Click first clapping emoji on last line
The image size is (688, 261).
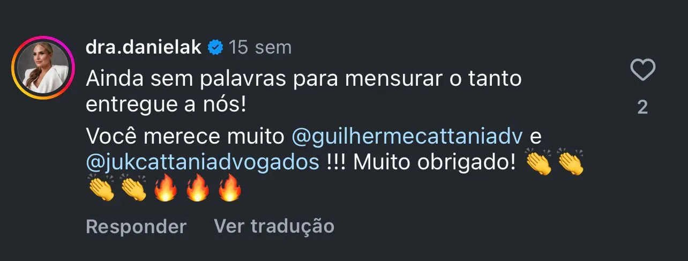pyautogui.click(x=101, y=189)
